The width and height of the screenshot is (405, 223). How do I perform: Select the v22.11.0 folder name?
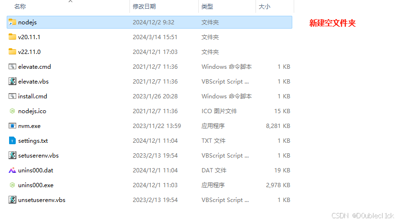(x=30, y=52)
